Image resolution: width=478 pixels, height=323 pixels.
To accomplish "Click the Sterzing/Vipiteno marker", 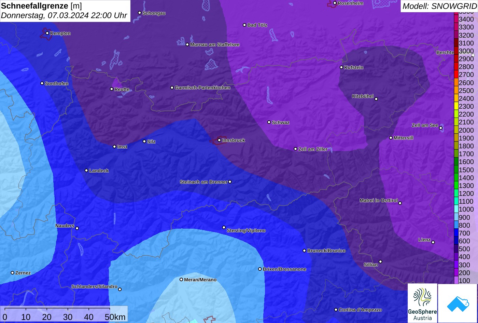I will pos(224,227).
